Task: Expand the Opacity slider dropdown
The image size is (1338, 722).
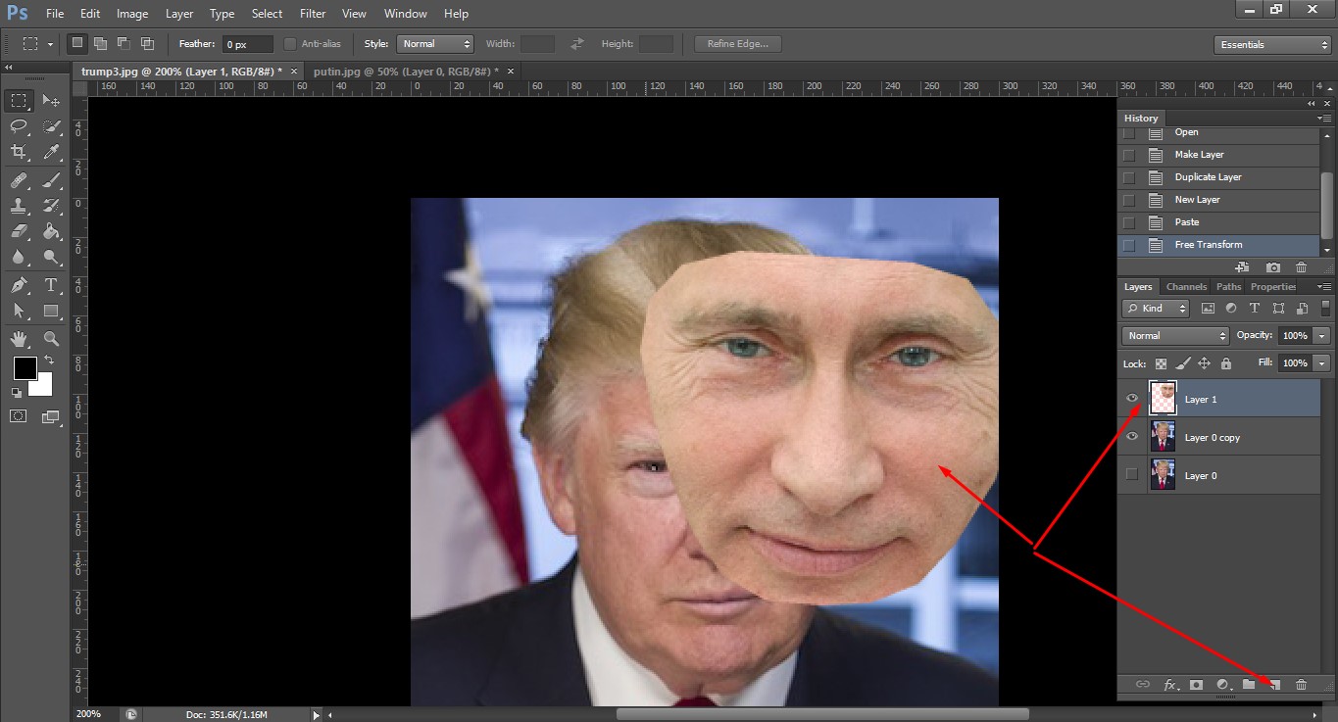Action: coord(1322,336)
